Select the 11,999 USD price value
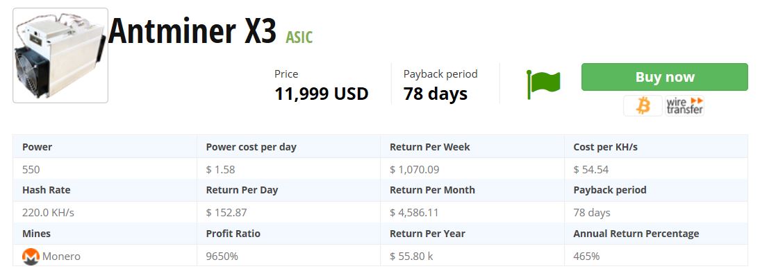 [x=321, y=93]
